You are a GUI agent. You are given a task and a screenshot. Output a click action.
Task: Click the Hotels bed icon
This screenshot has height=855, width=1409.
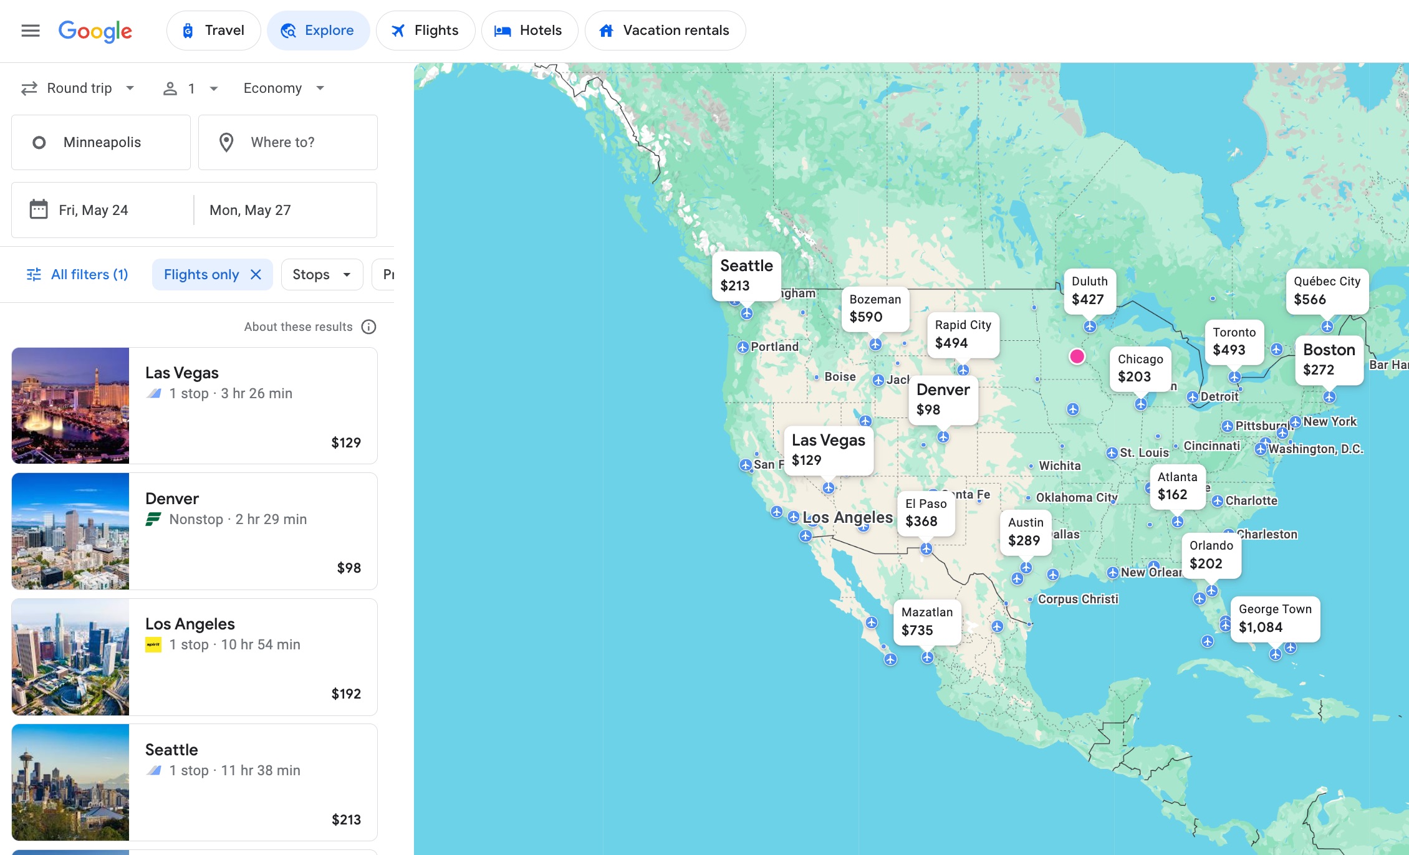502,30
